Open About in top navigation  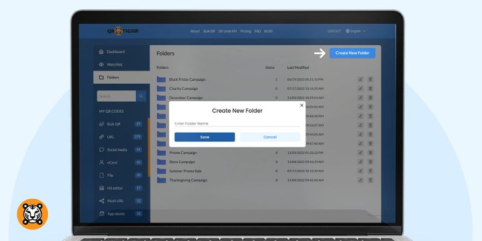[x=195, y=31]
